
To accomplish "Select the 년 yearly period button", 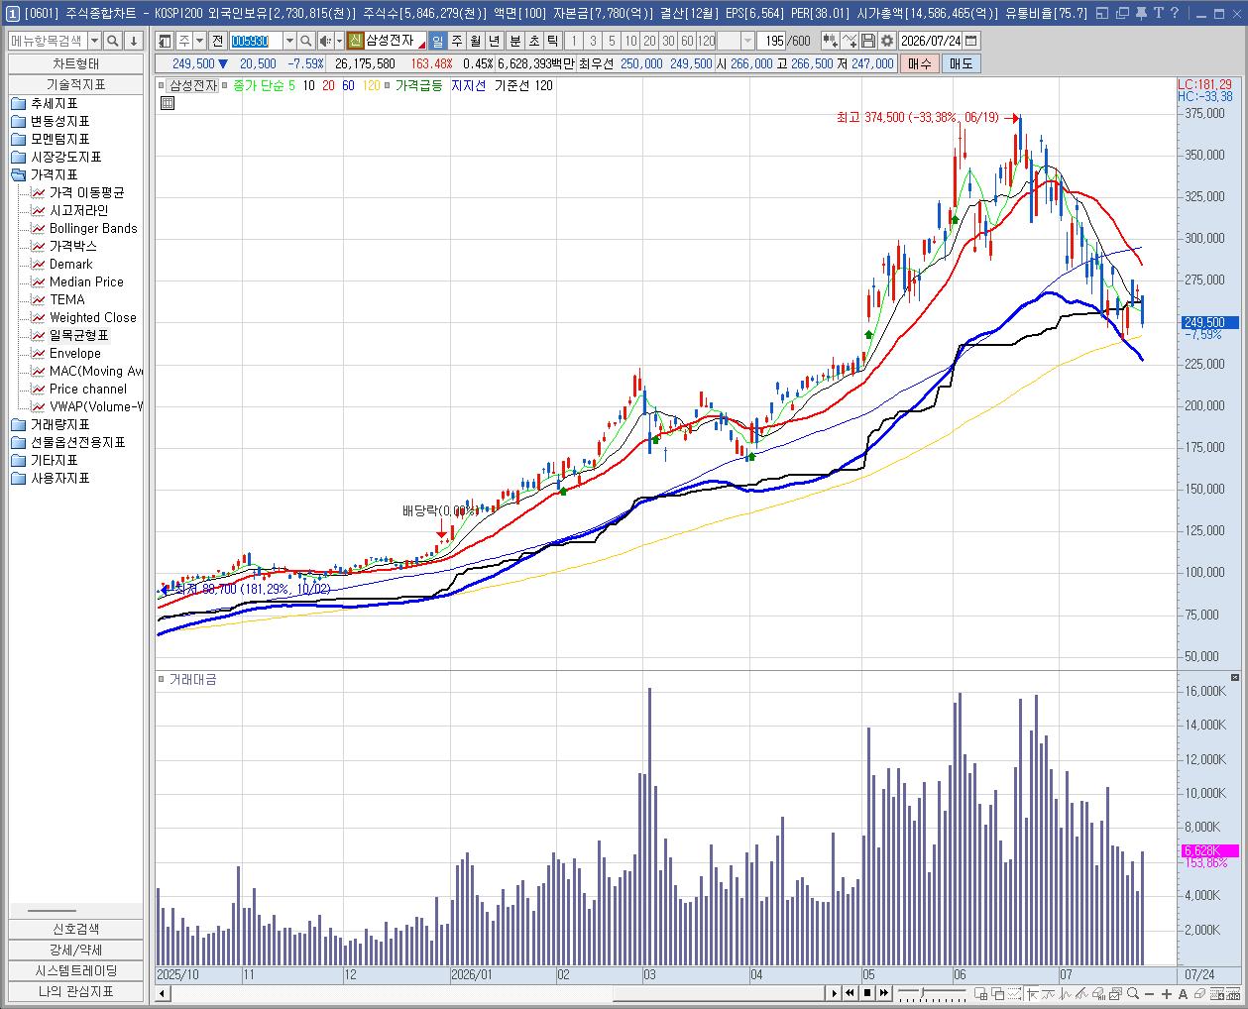I will [495, 41].
